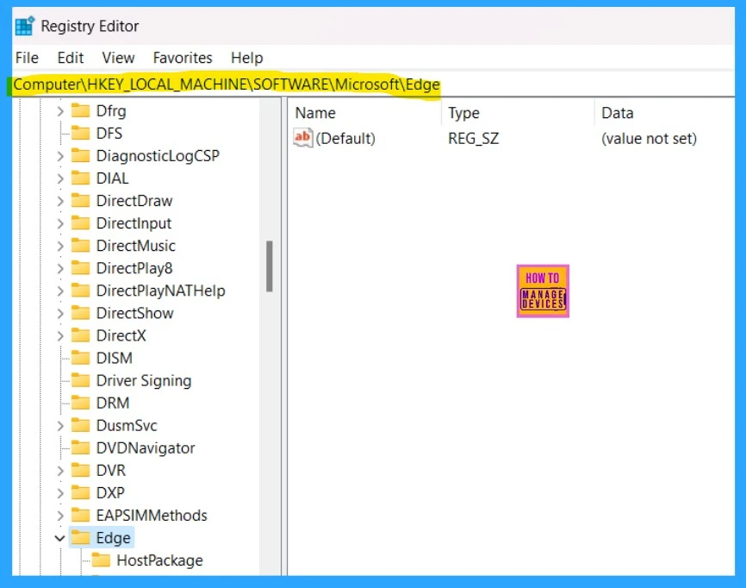Click the DISM folder icon

point(80,358)
